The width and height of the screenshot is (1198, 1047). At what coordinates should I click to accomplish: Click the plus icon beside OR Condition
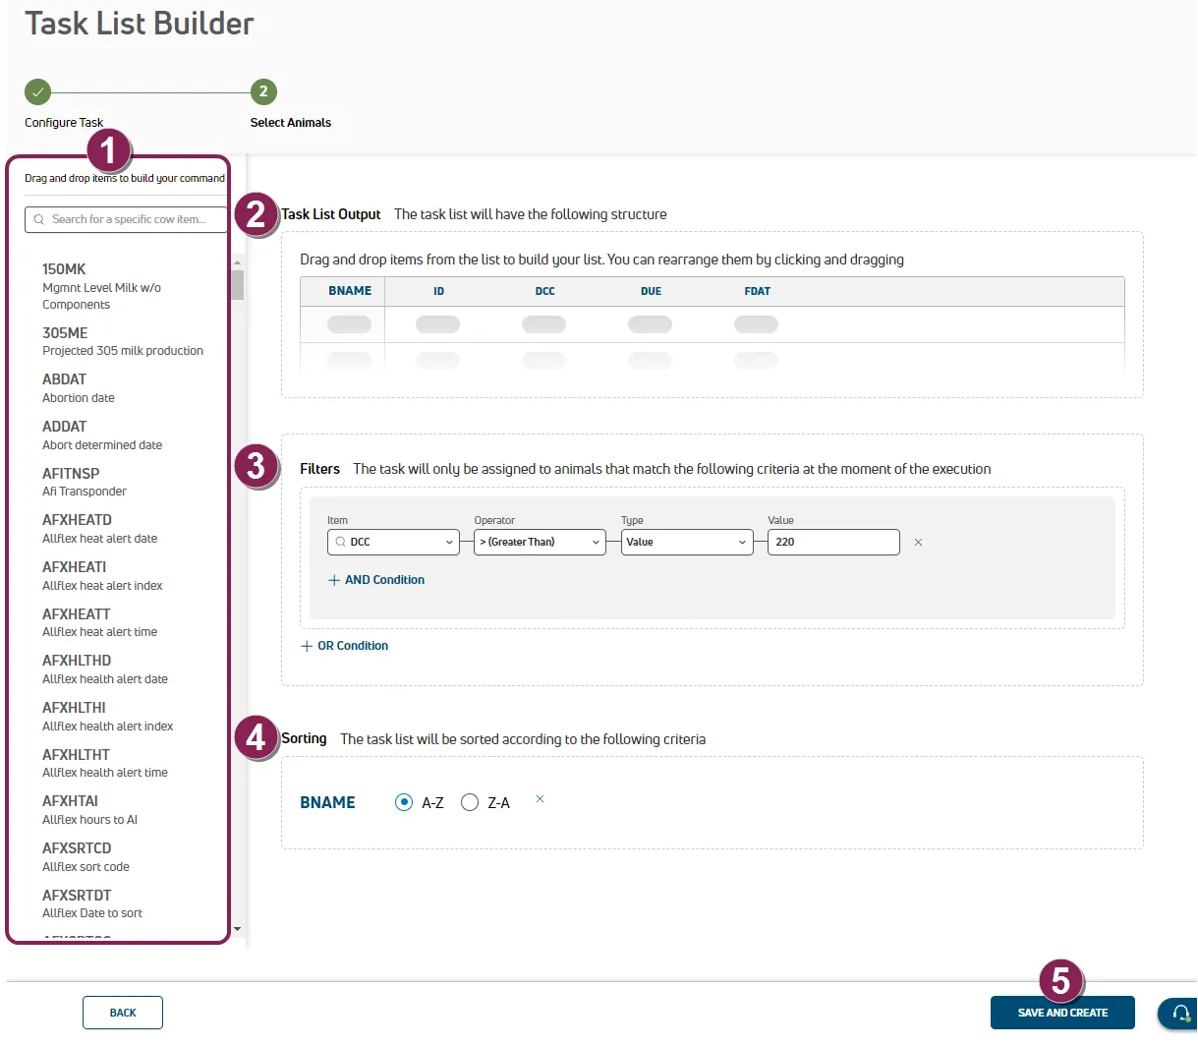click(307, 646)
